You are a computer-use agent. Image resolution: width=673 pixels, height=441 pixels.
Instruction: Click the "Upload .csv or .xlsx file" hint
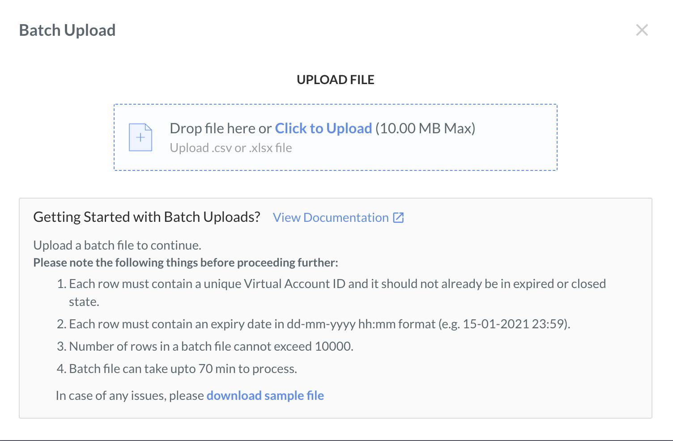click(x=231, y=148)
